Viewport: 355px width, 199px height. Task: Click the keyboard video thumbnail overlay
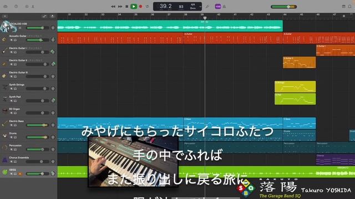[133, 161]
